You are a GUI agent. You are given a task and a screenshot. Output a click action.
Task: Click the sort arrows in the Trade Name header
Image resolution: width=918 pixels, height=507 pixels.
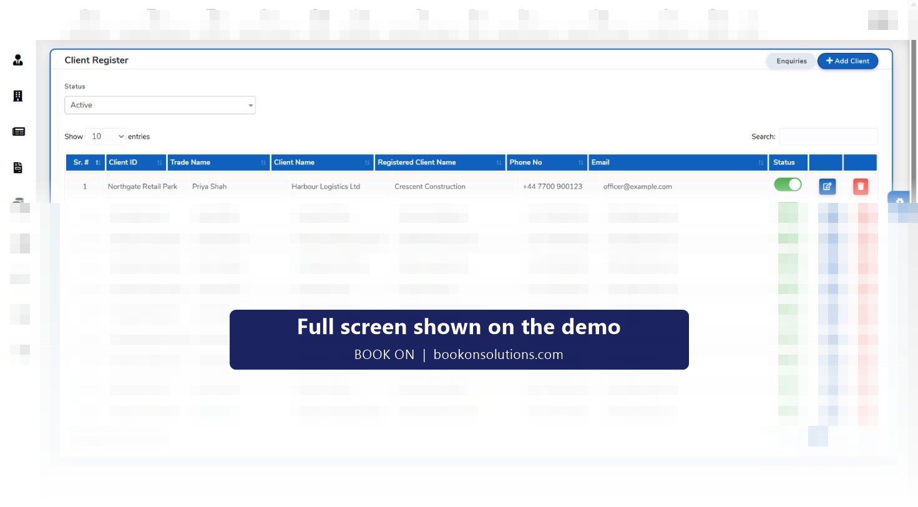click(x=263, y=163)
